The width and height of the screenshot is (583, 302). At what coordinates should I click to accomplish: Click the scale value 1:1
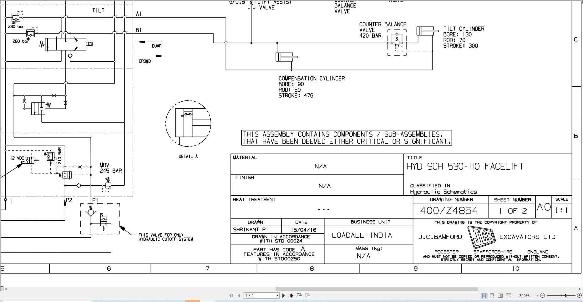tap(561, 211)
